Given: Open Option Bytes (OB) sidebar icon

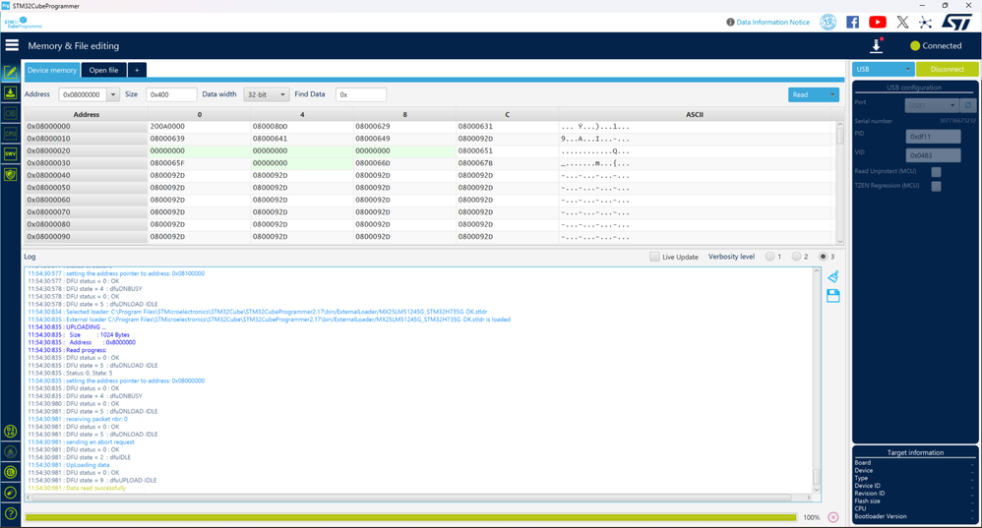Looking at the screenshot, I should [x=11, y=113].
